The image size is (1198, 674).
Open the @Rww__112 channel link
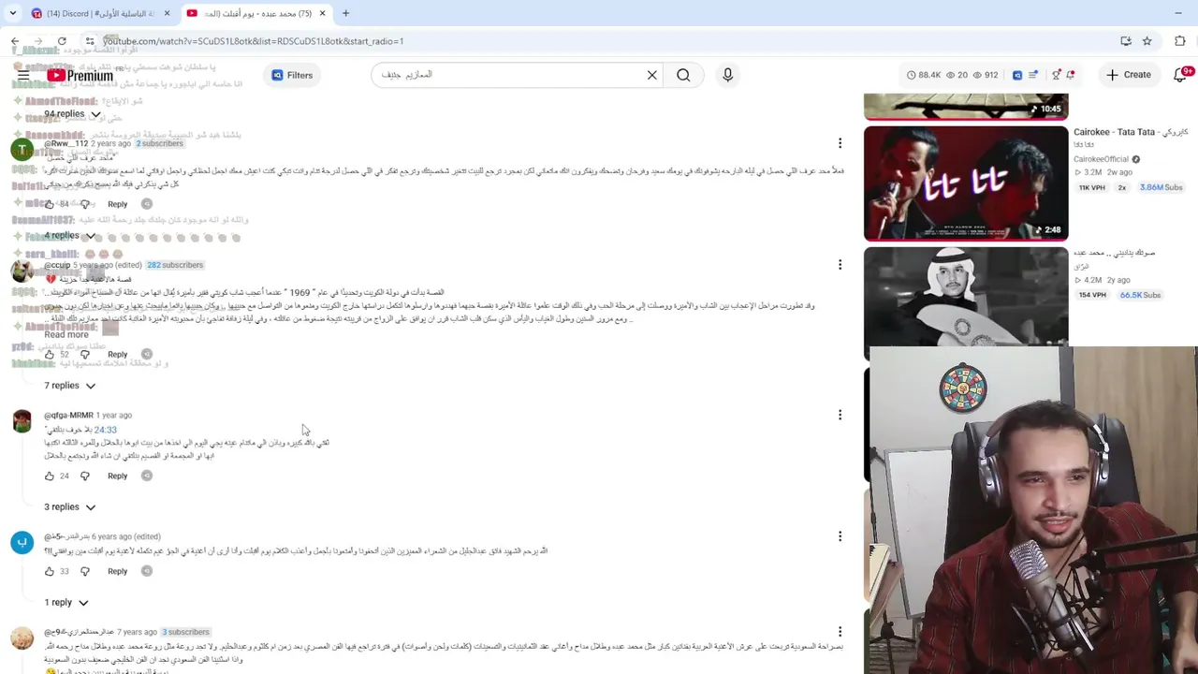[x=66, y=143]
